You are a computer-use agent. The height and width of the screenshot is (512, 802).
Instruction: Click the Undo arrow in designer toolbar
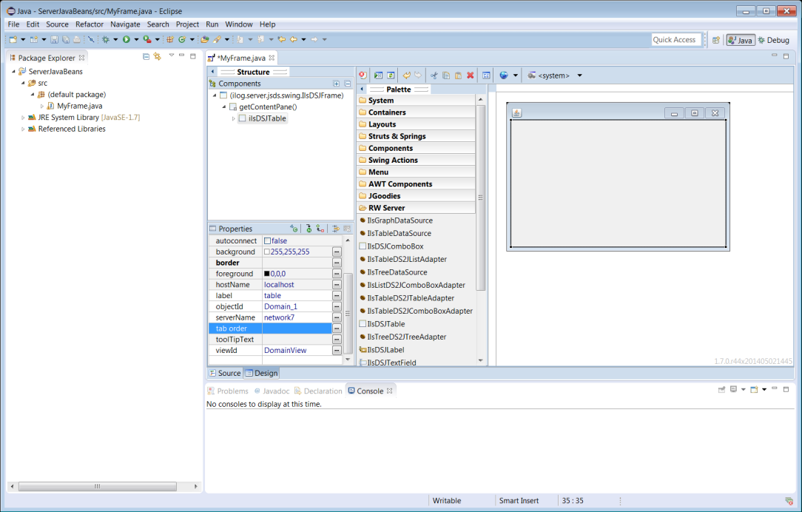406,75
